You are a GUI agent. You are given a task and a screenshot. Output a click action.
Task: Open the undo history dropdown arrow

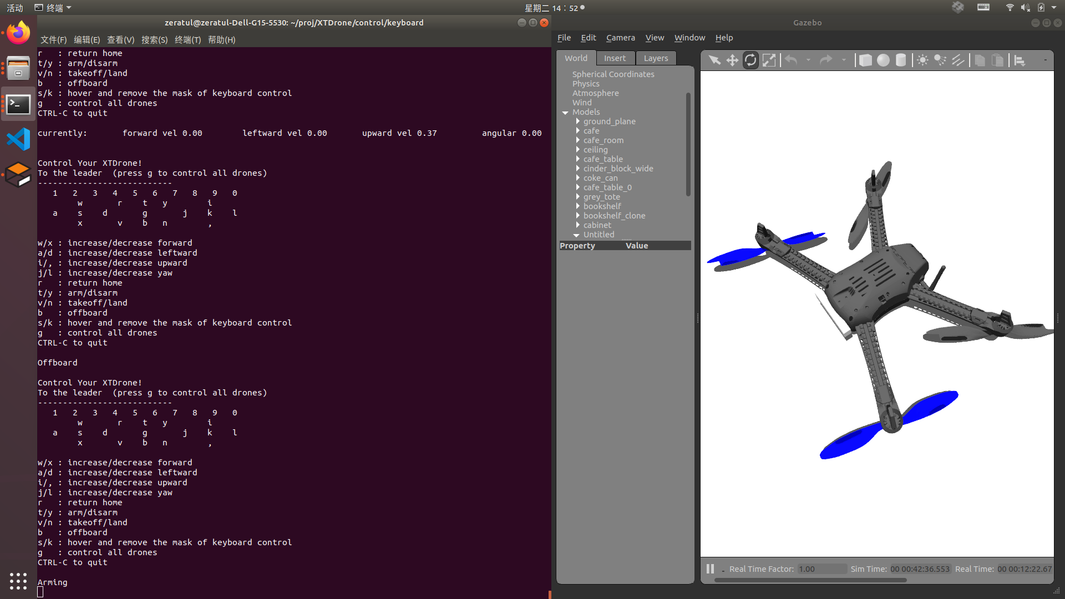click(x=808, y=60)
